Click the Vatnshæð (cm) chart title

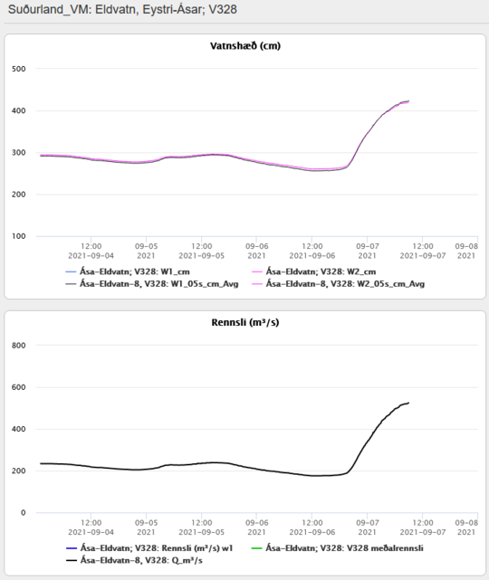click(x=245, y=46)
